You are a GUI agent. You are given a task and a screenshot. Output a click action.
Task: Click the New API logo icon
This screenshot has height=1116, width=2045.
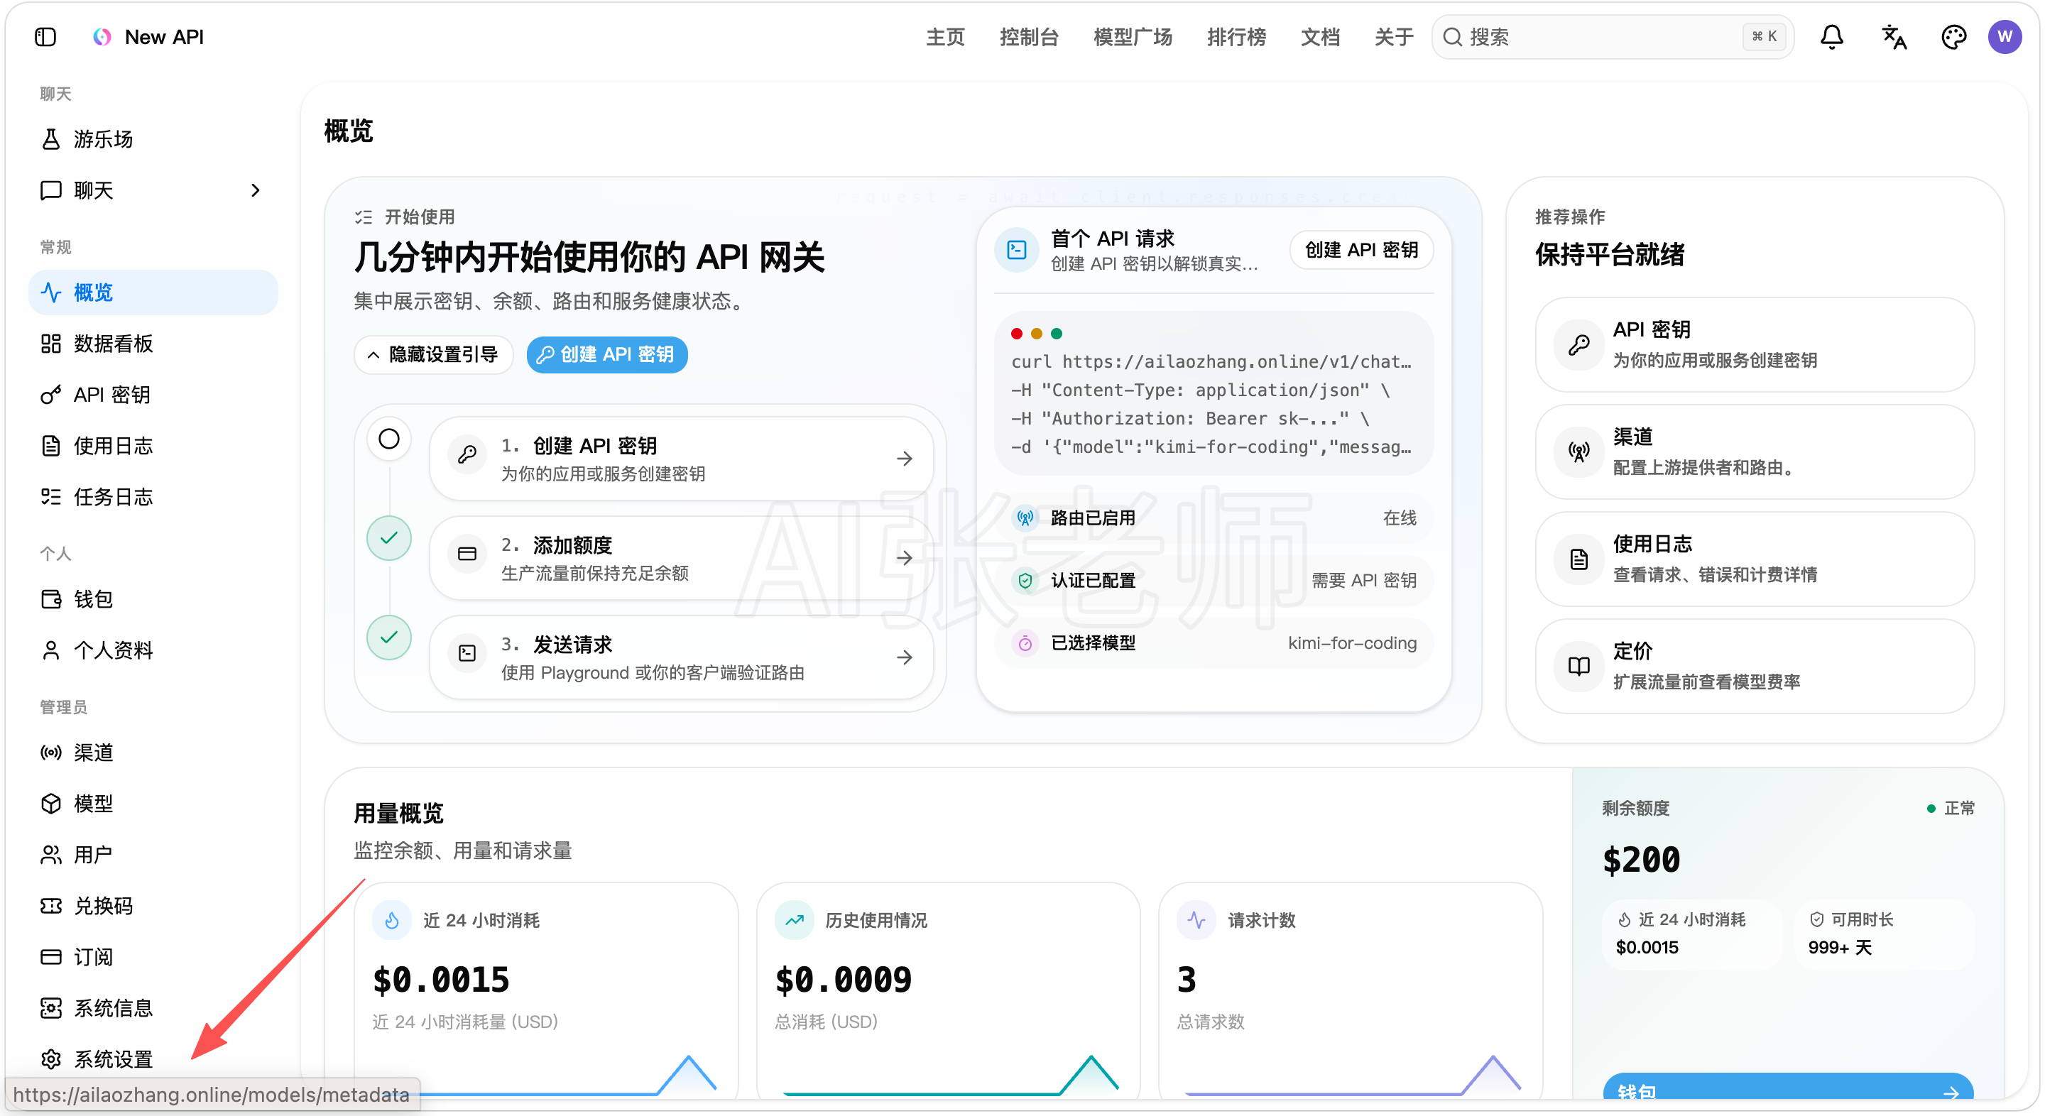tap(102, 36)
